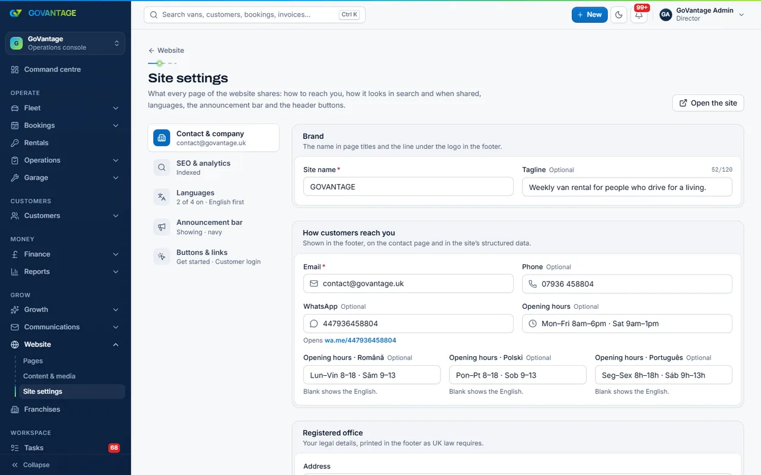Click the Franchises building icon

(x=15, y=410)
